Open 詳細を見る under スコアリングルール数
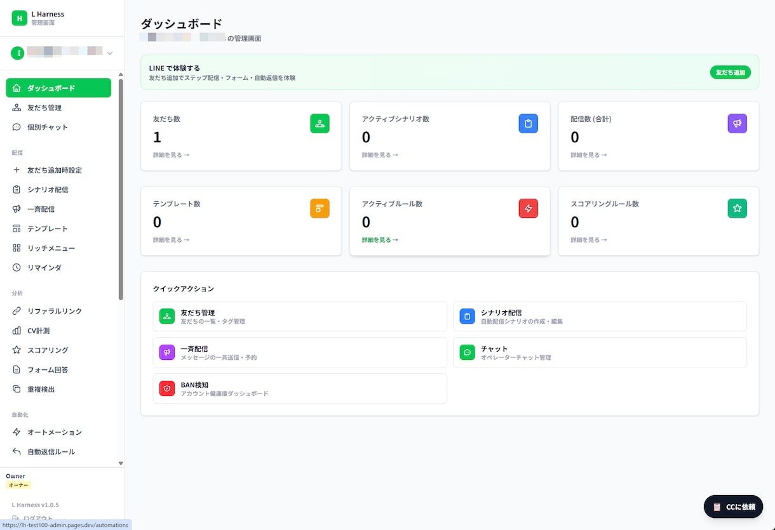 point(588,240)
